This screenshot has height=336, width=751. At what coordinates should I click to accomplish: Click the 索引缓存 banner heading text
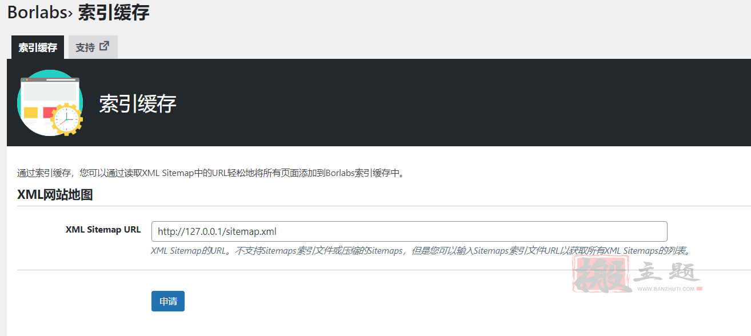tap(138, 103)
